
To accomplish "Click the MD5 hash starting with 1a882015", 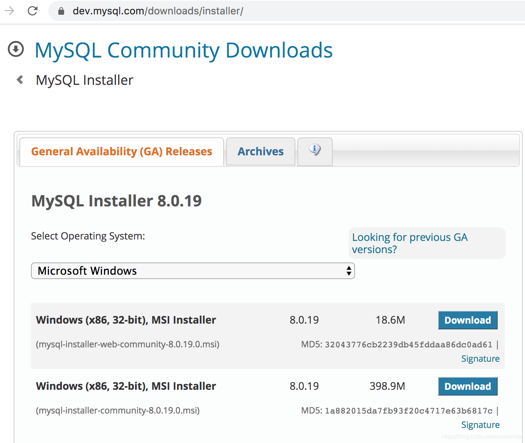I will pos(408,411).
